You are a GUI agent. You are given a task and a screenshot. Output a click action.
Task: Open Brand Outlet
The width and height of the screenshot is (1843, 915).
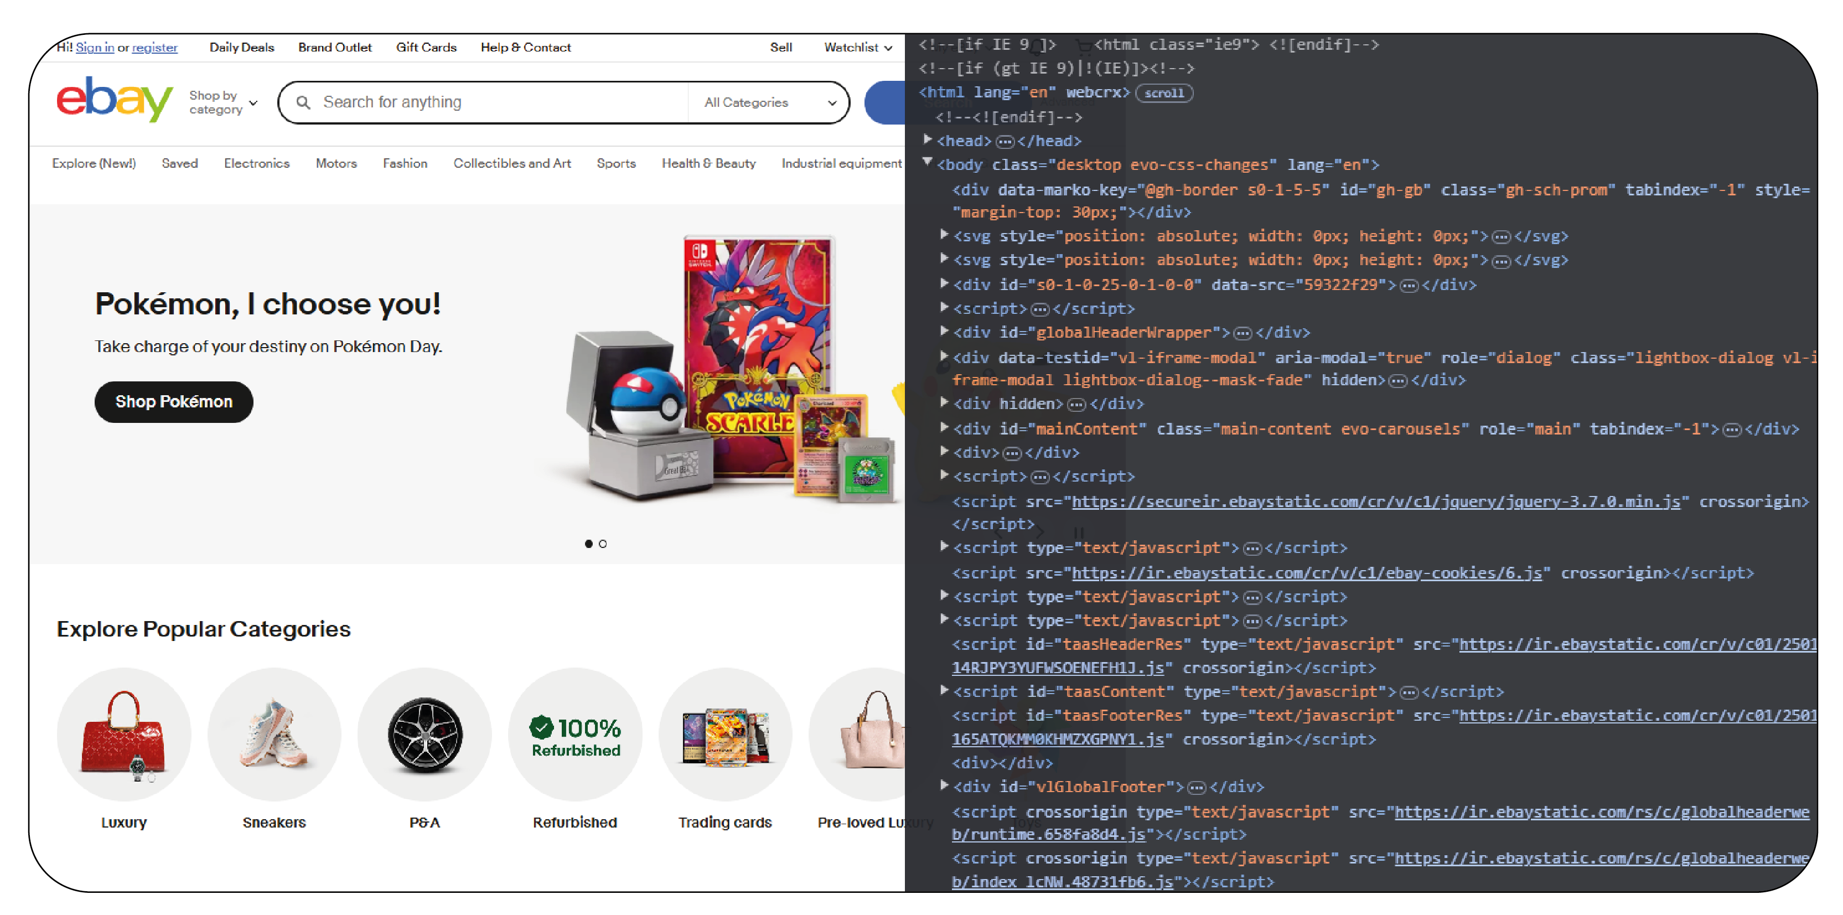335,47
